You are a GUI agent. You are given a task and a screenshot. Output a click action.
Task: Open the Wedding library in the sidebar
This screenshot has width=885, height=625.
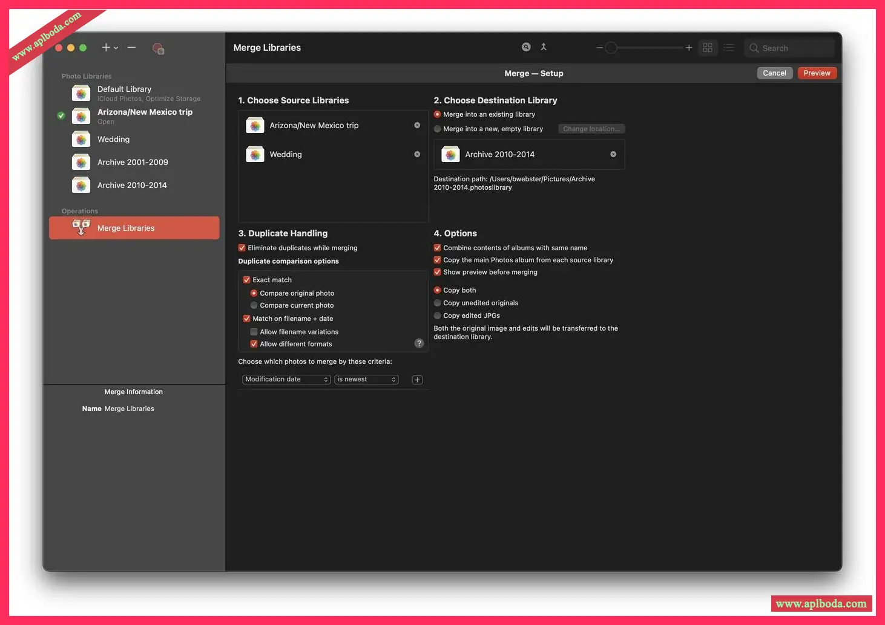pos(113,139)
